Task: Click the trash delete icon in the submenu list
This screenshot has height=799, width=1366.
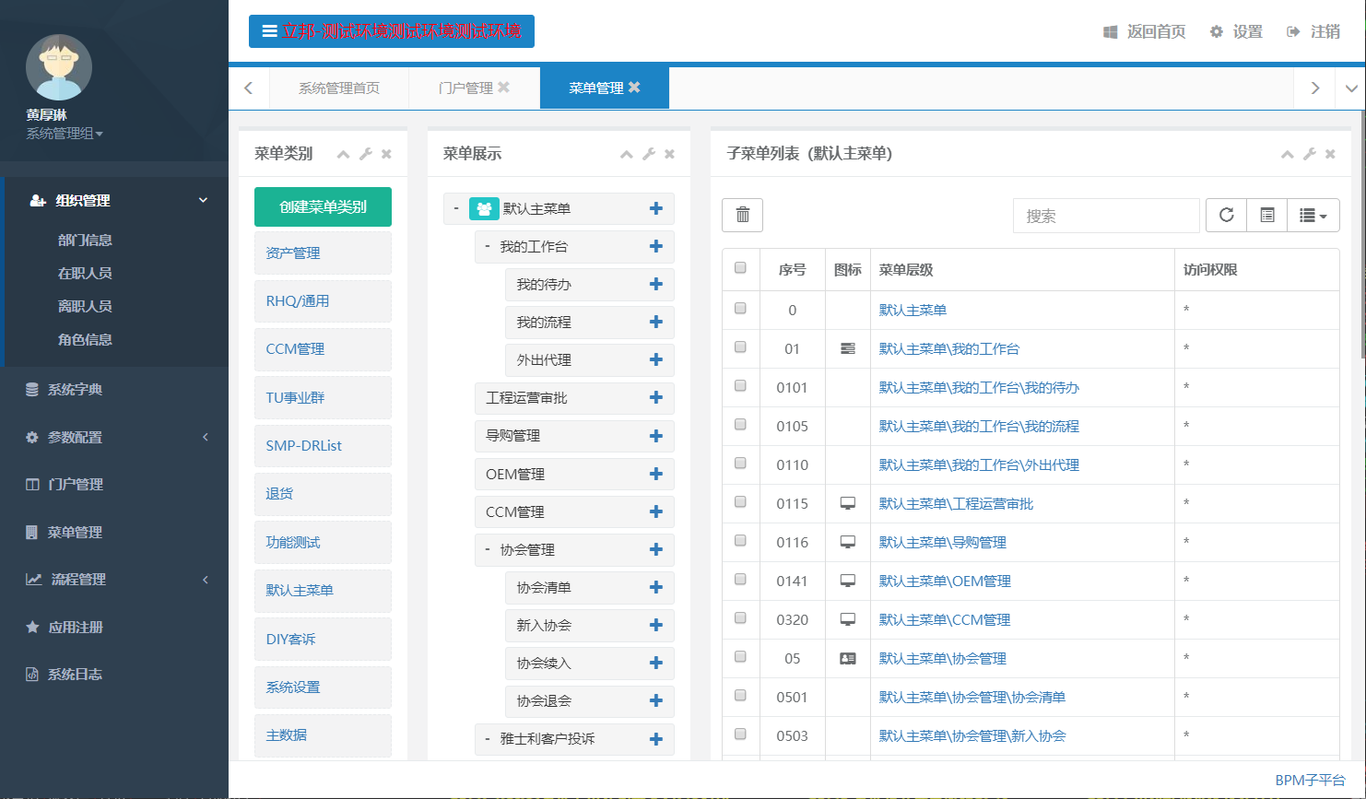Action: click(x=742, y=215)
